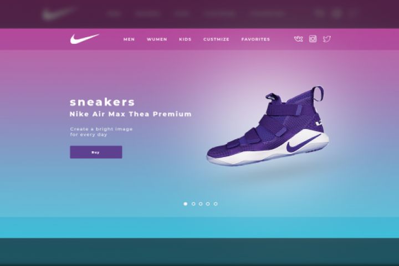Screen dimensions: 399x266
Task: Select the fifth carousel dot
Action: pos(216,204)
